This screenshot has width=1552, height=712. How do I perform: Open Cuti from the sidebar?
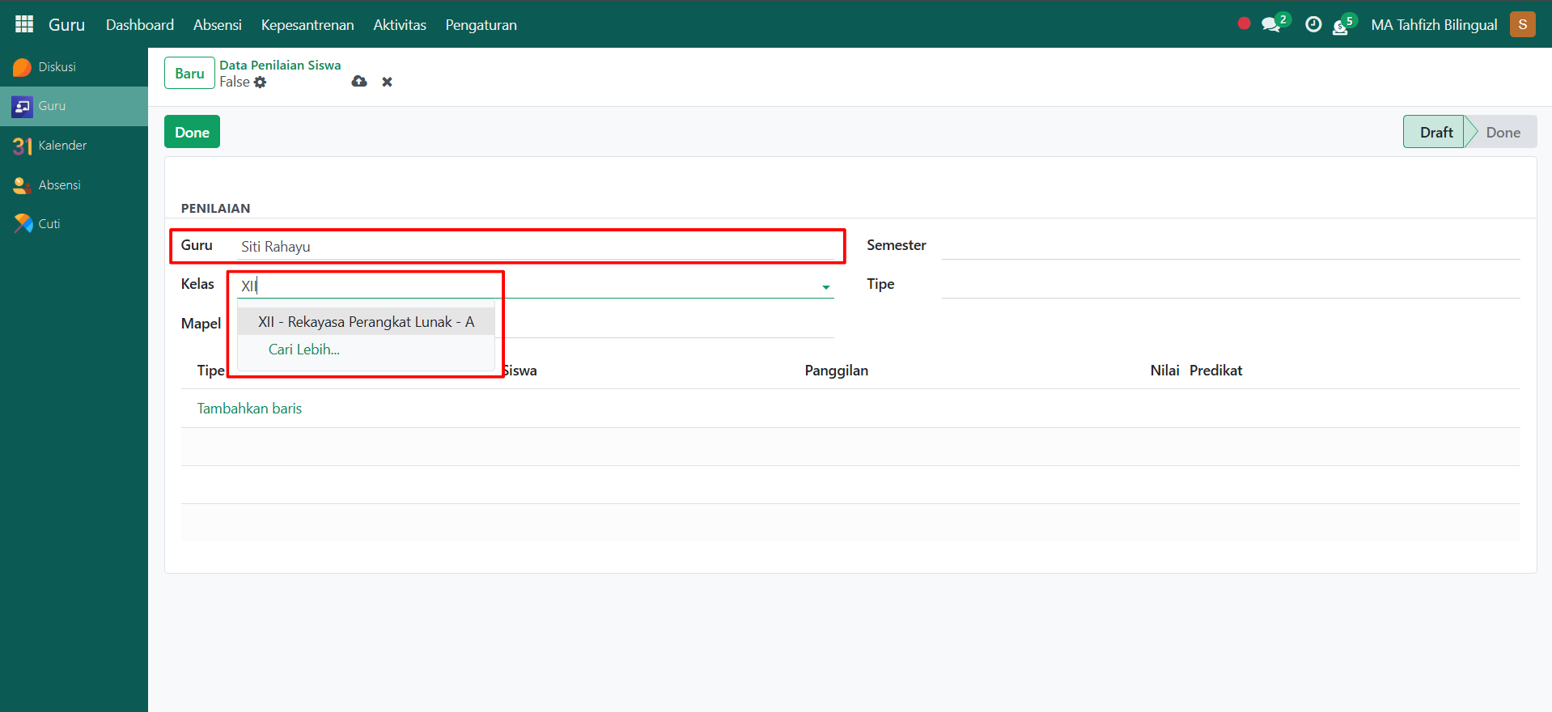coord(49,224)
